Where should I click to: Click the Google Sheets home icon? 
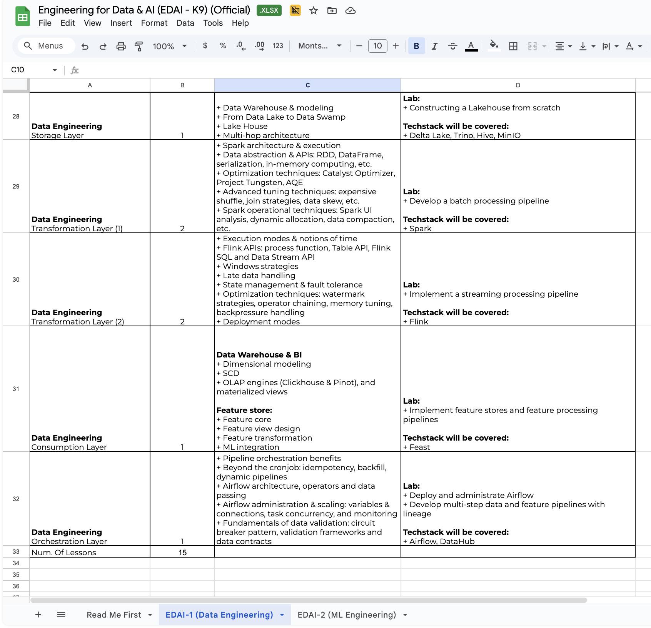pyautogui.click(x=23, y=17)
